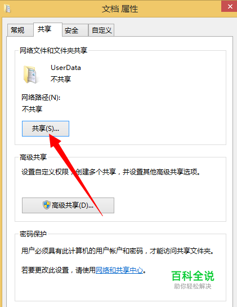The height and width of the screenshot is (307, 237).
Task: Close the 文档 属性 dialog
Action: [229, 6]
